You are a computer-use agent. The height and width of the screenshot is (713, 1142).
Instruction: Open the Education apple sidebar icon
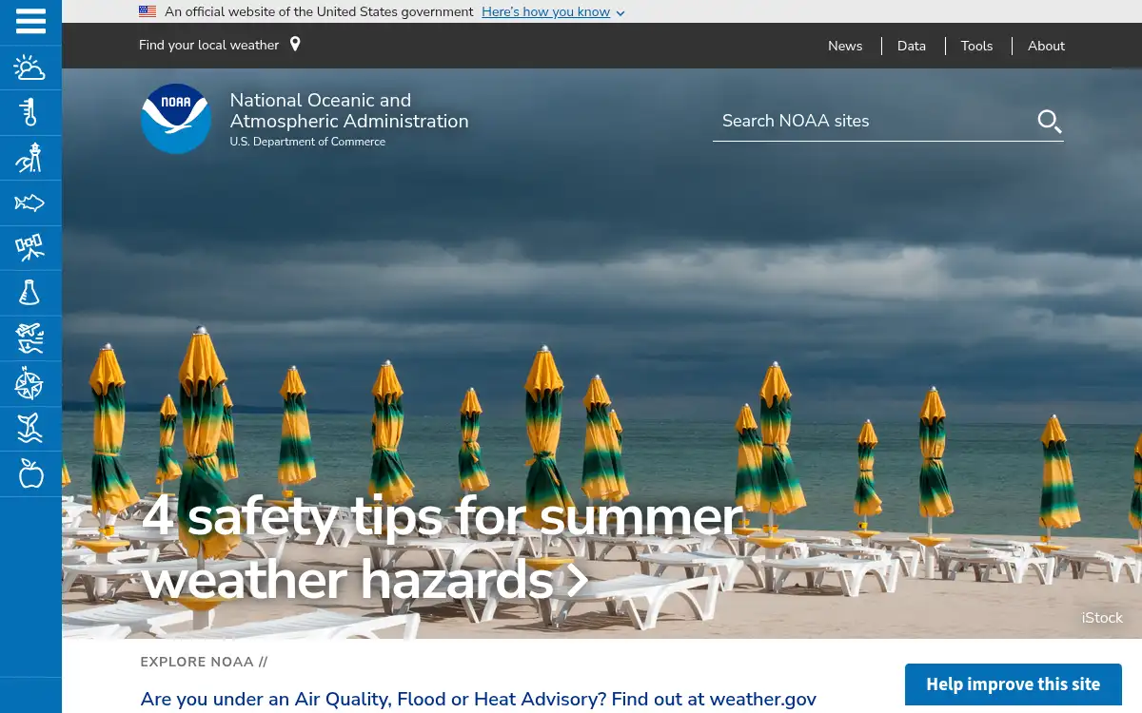(x=30, y=473)
